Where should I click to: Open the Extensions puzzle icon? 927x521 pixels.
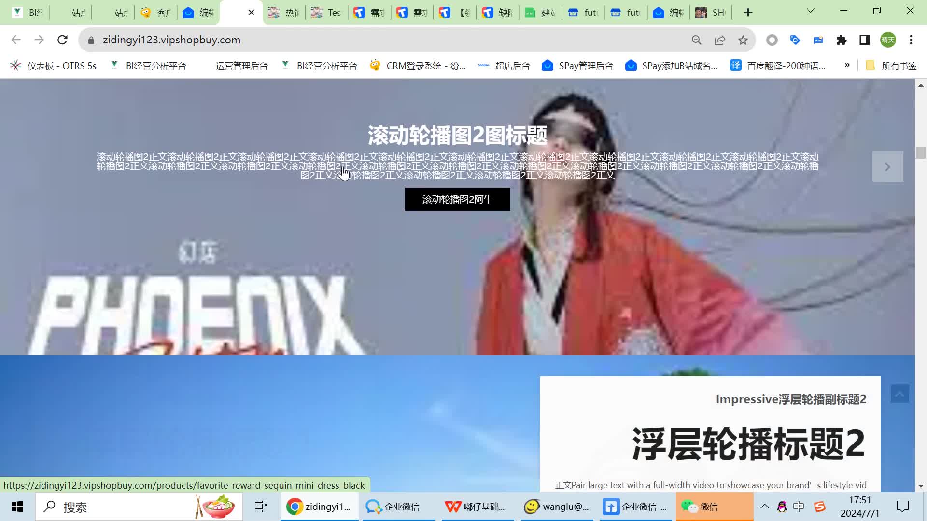click(x=842, y=40)
